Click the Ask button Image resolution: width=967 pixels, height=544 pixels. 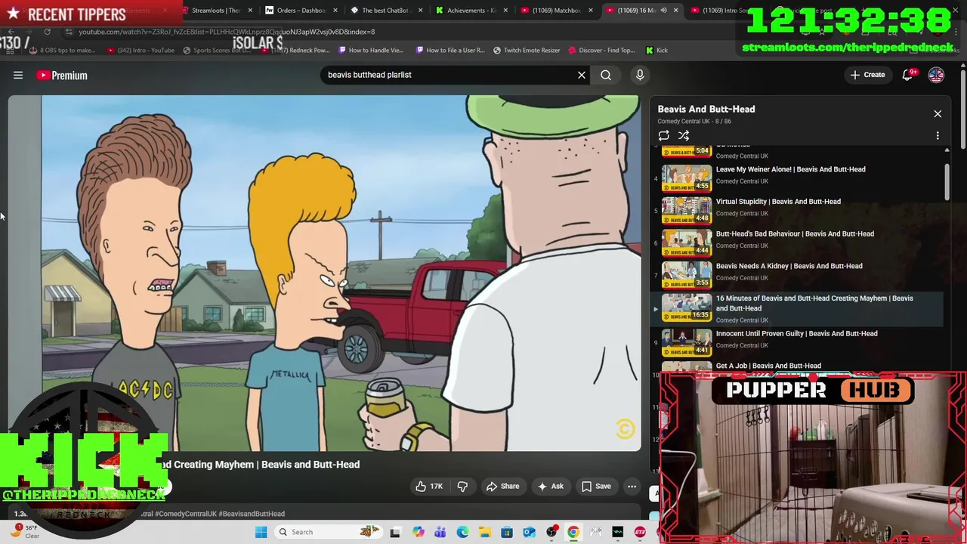pyautogui.click(x=550, y=487)
